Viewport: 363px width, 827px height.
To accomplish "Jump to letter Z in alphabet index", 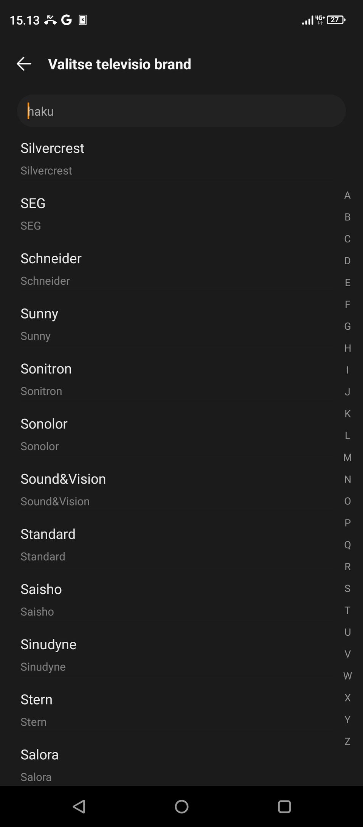I will [347, 741].
